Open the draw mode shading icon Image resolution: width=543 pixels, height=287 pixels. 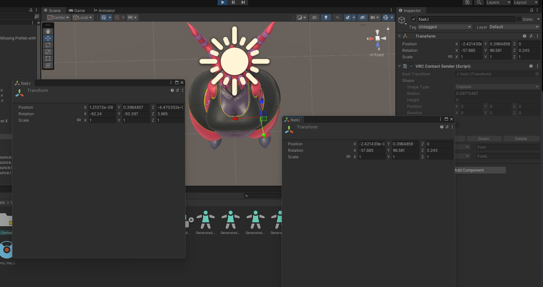click(300, 17)
